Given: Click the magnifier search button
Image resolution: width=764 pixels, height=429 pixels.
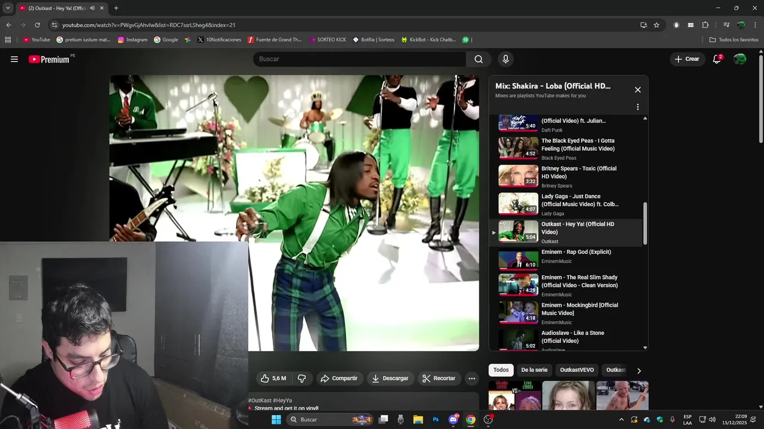Looking at the screenshot, I should pos(479,59).
